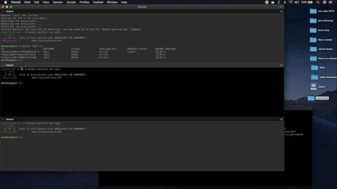Screen dimensions: 337x189
Task: Close the bottom vps3 pane with its X
Action: [3, 119]
